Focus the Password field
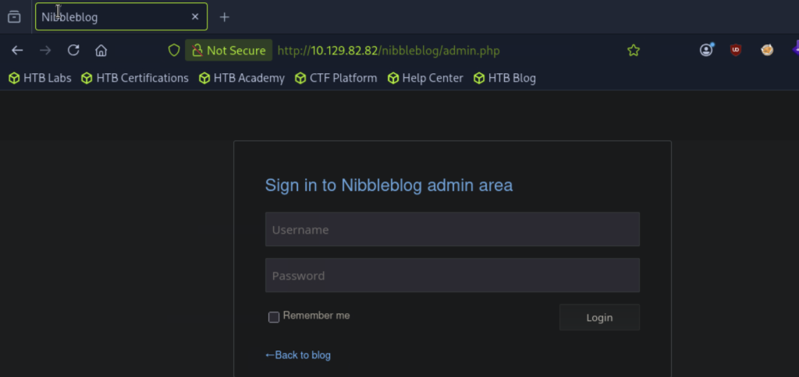The height and width of the screenshot is (377, 799). coord(452,275)
